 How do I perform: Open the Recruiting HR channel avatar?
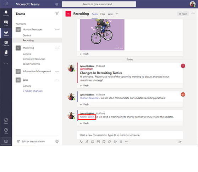[x=68, y=14]
